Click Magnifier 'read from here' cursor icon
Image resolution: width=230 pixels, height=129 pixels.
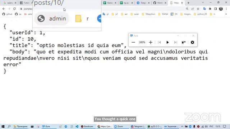184,42
